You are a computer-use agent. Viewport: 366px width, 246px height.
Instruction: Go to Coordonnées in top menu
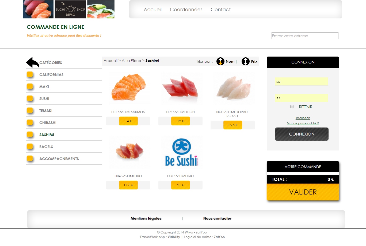coord(186,10)
